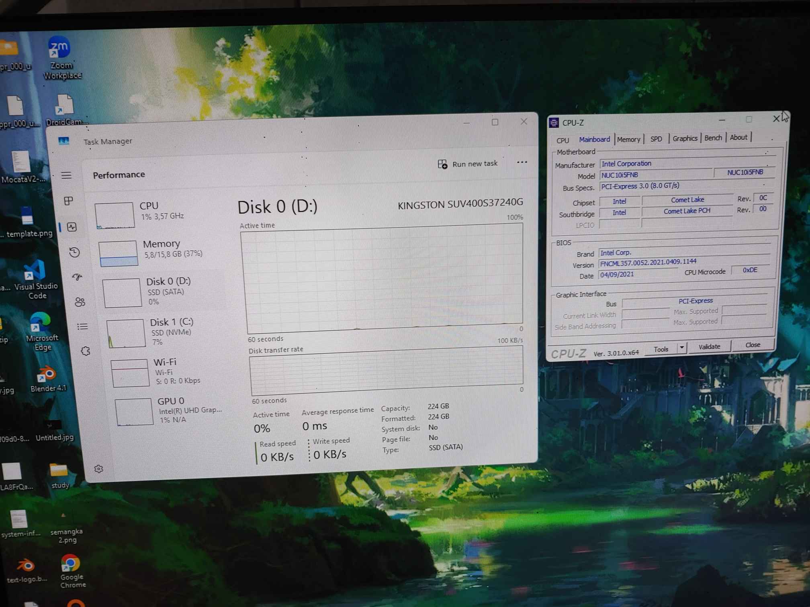Switch to the About tab in CPU-Z
This screenshot has width=810, height=607.
738,137
